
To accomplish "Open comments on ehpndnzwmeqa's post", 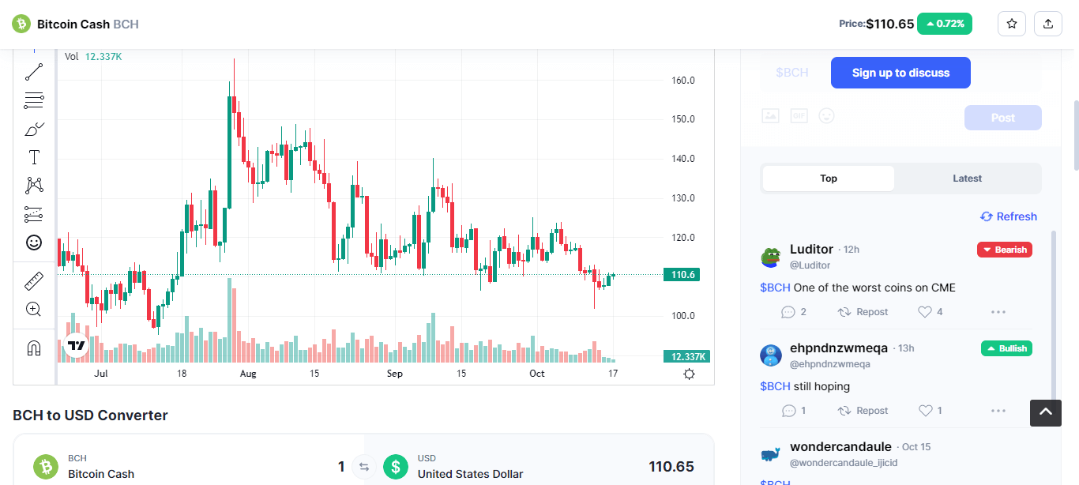I will click(x=794, y=411).
